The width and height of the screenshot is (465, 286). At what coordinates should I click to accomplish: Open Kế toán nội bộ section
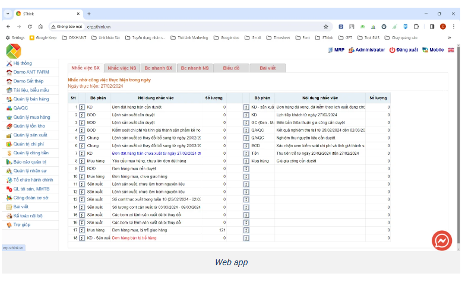click(x=28, y=216)
